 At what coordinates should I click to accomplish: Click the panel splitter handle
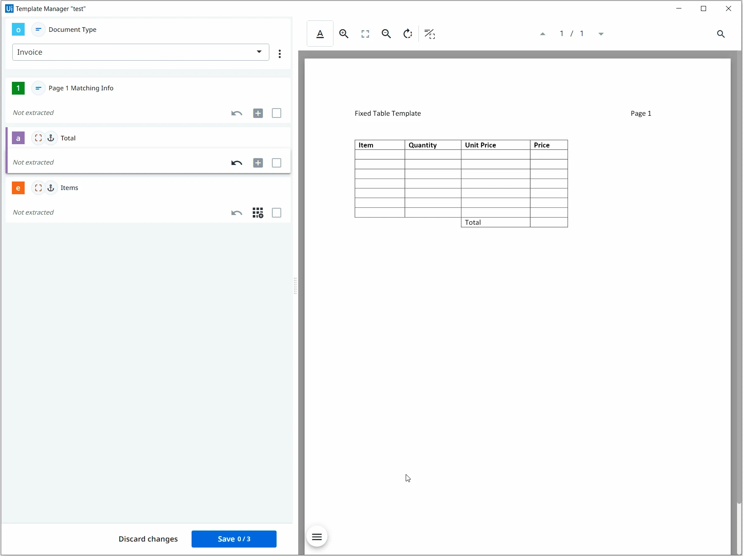[x=295, y=286]
